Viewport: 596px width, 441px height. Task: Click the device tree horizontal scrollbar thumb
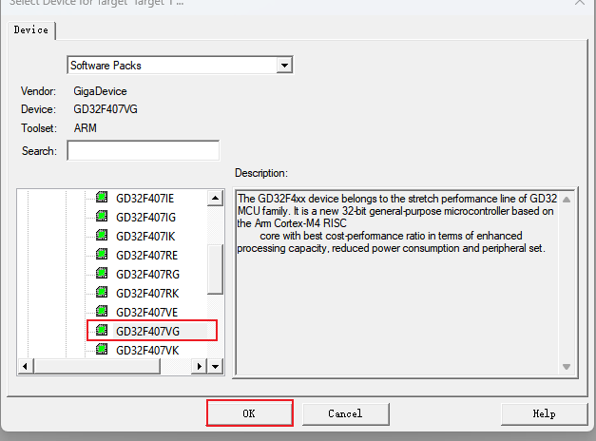click(97, 367)
